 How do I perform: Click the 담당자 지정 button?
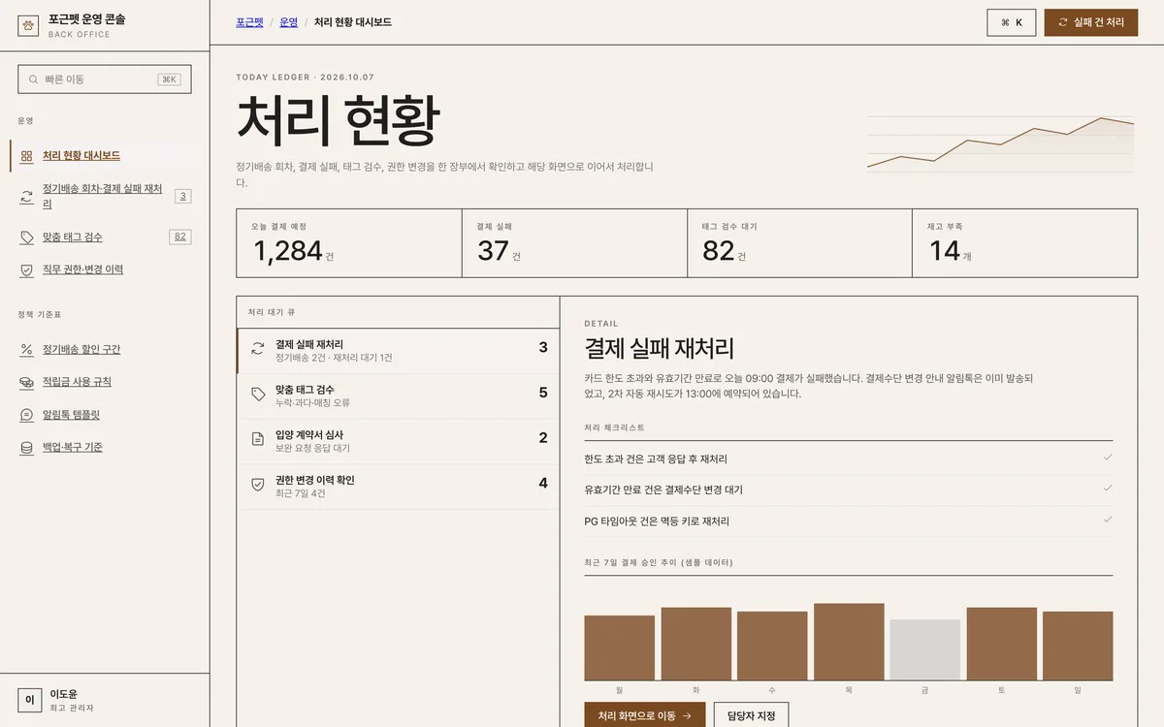point(752,716)
